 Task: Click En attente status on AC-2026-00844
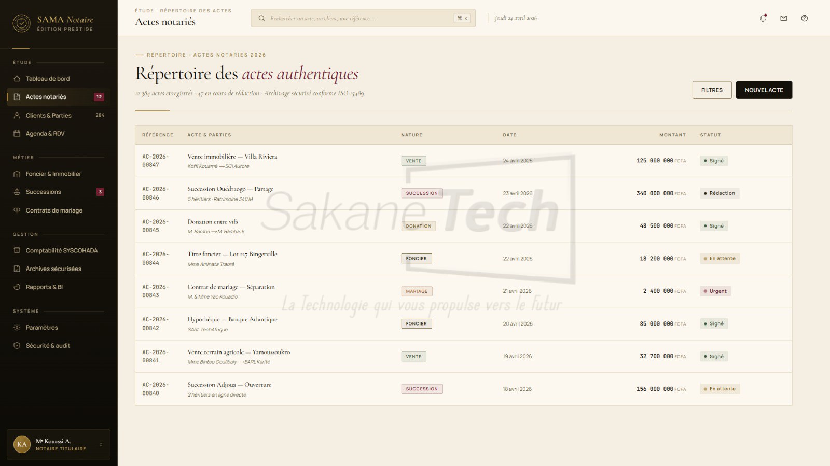(x=720, y=259)
